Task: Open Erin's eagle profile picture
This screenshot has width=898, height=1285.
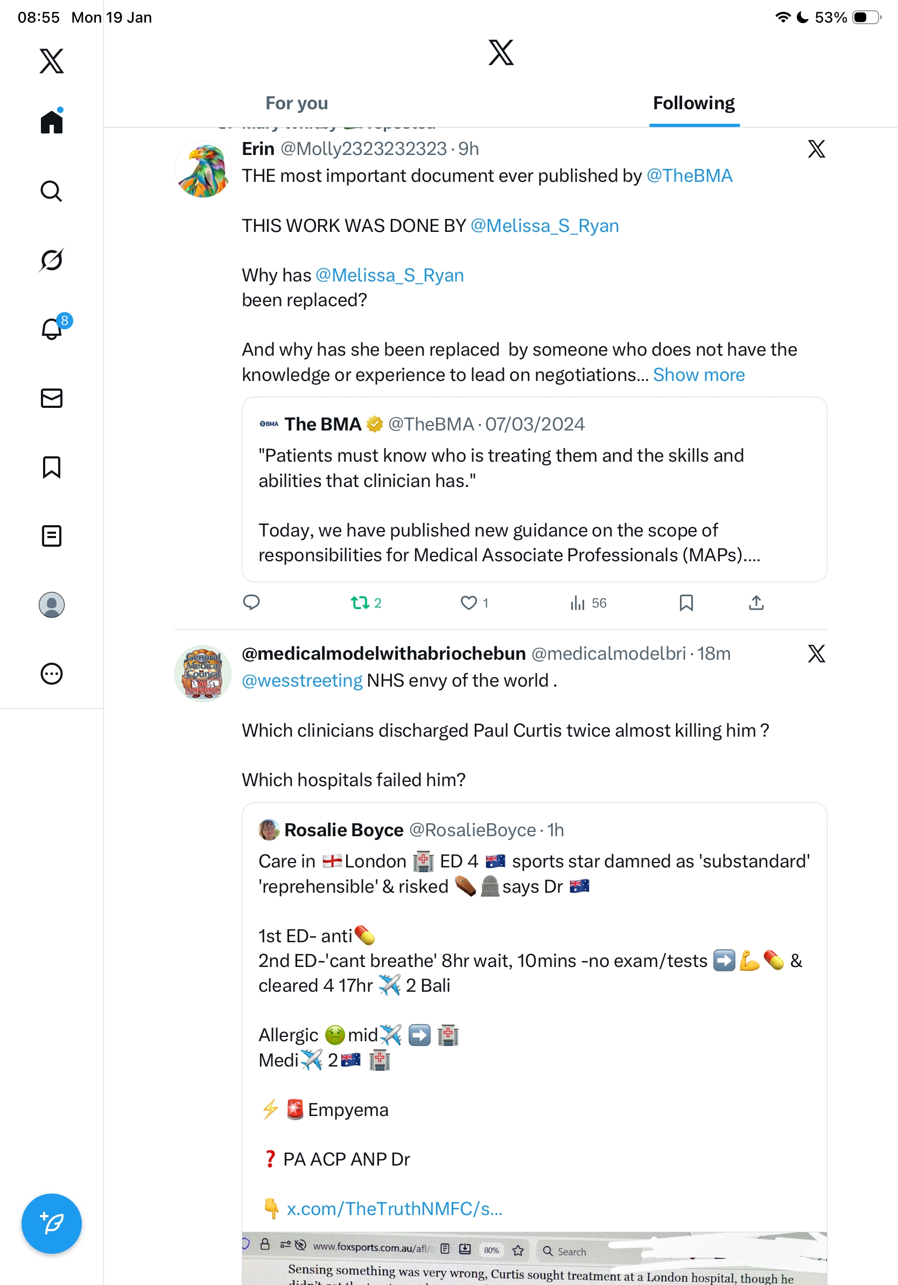Action: (x=202, y=170)
